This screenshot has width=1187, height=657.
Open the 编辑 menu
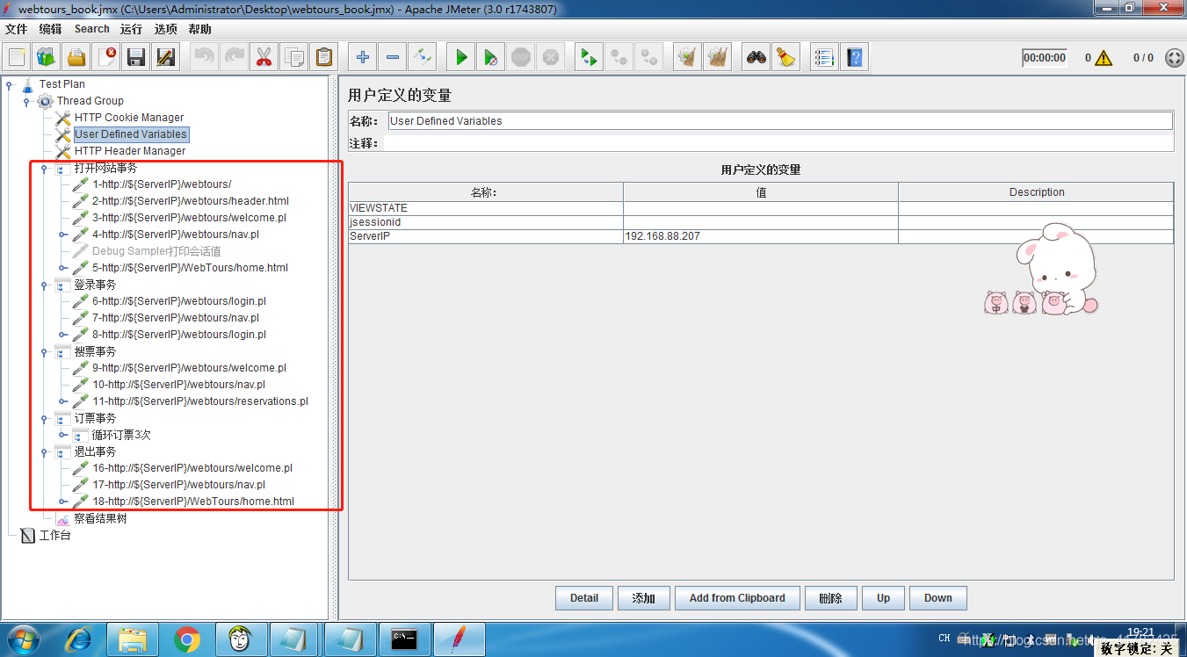(x=50, y=29)
